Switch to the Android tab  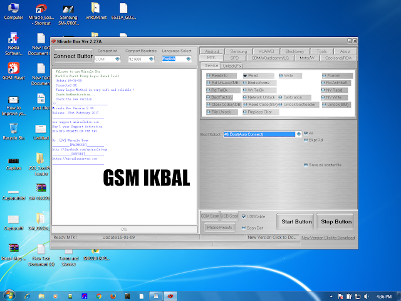tap(212, 51)
